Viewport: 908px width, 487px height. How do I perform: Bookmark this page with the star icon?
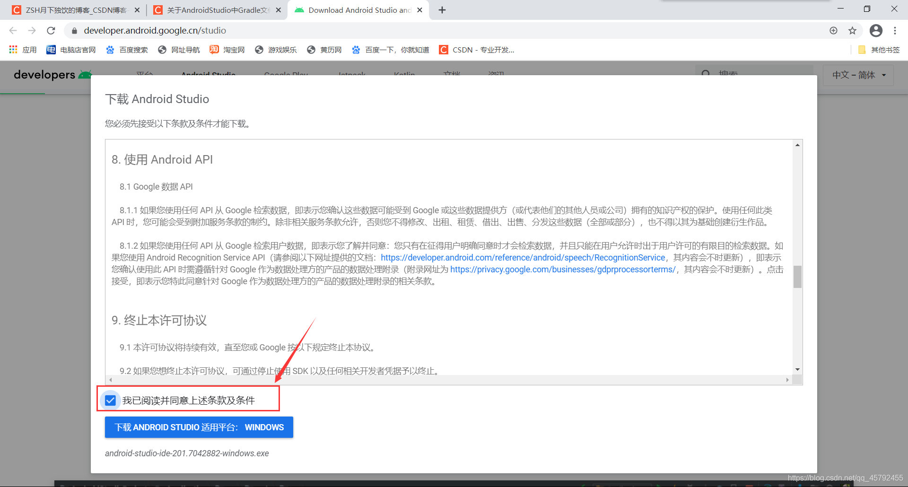pyautogui.click(x=852, y=30)
